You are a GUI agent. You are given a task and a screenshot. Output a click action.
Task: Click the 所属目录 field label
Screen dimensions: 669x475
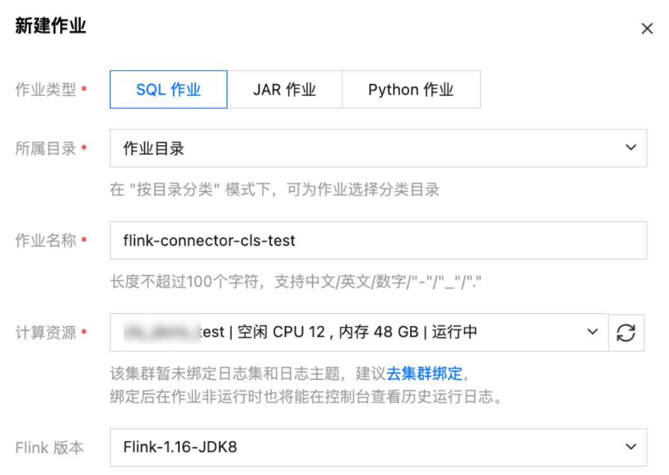tap(45, 148)
